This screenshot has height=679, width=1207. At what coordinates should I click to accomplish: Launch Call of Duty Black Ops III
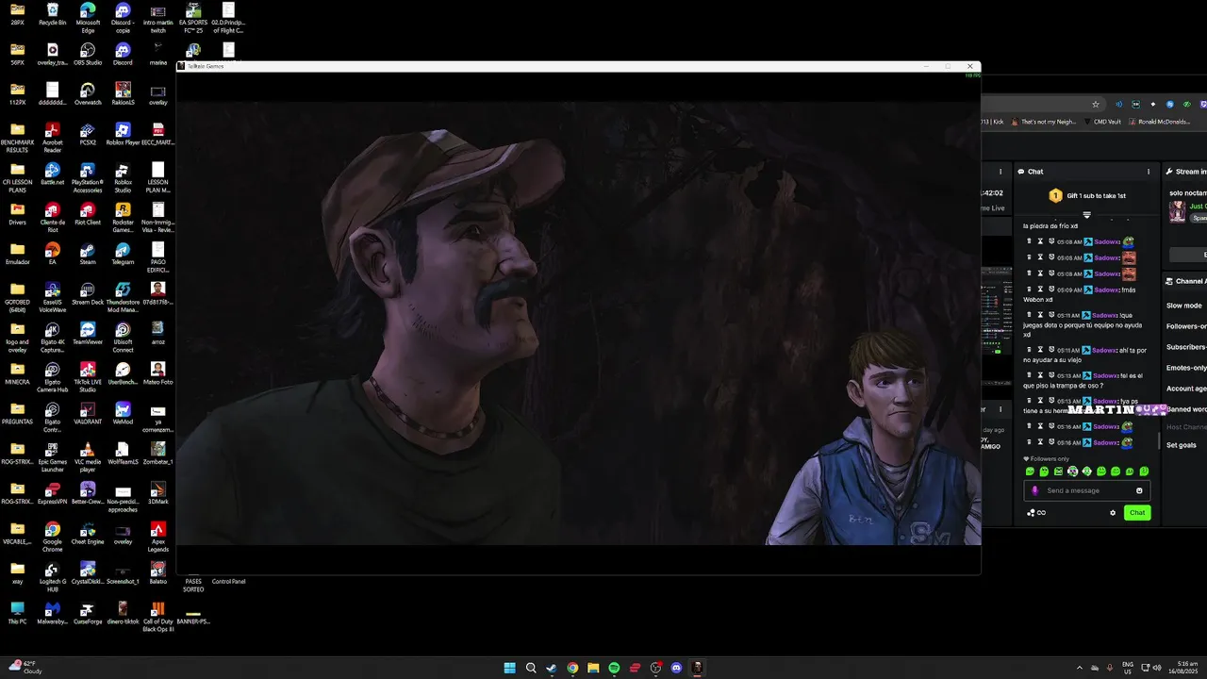click(157, 616)
